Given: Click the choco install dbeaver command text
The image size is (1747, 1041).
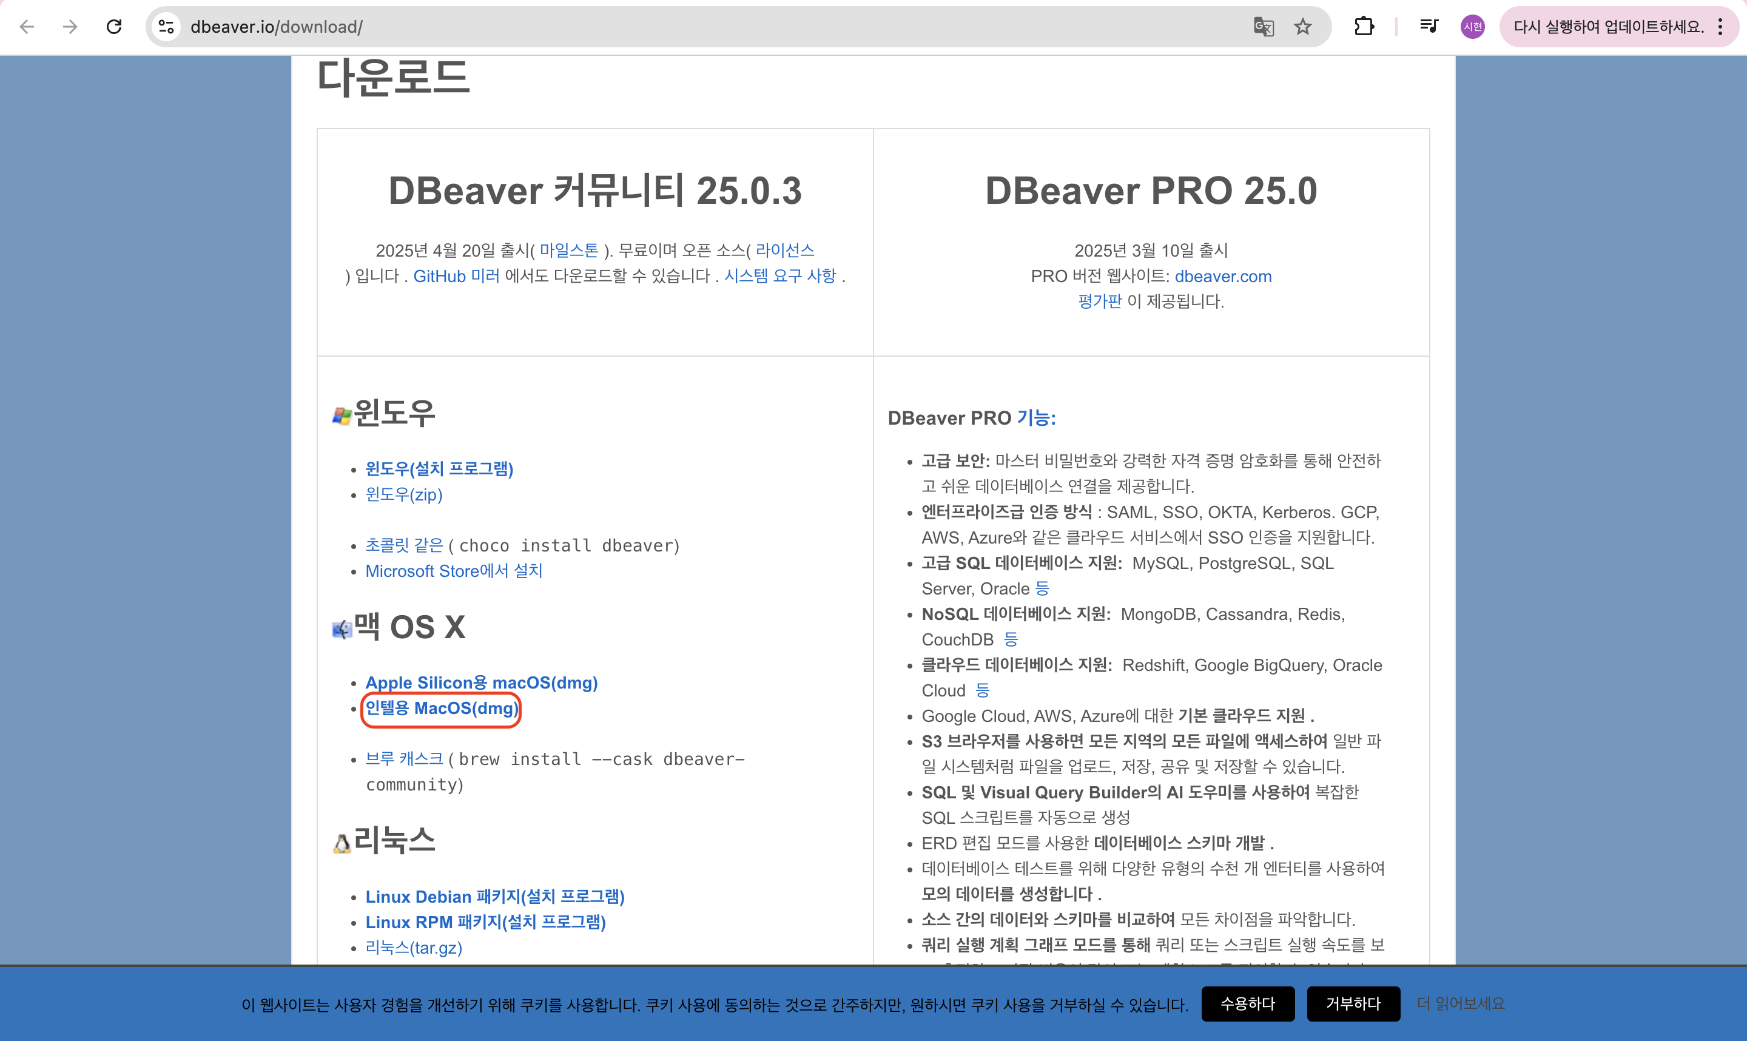Looking at the screenshot, I should pyautogui.click(x=567, y=546).
